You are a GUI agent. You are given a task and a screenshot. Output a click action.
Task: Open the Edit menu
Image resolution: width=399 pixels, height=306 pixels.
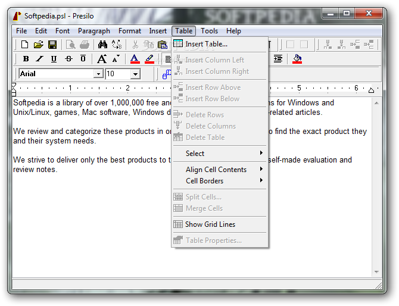click(41, 31)
